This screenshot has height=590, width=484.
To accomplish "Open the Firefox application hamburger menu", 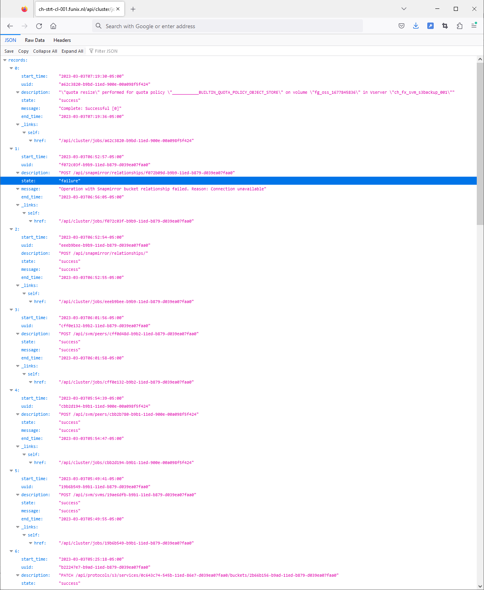I will 474,26.
